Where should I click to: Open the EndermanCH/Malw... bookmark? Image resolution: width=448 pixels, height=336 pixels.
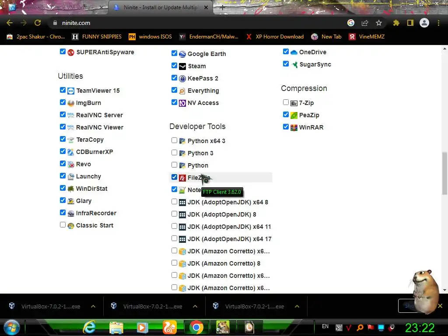[209, 37]
